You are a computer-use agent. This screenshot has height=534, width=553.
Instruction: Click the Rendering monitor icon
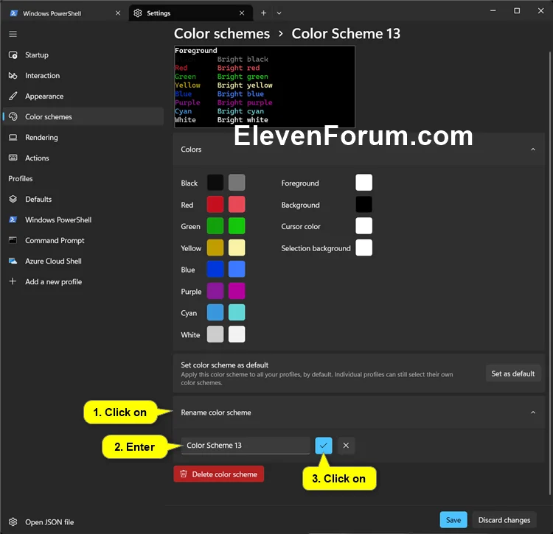point(13,138)
